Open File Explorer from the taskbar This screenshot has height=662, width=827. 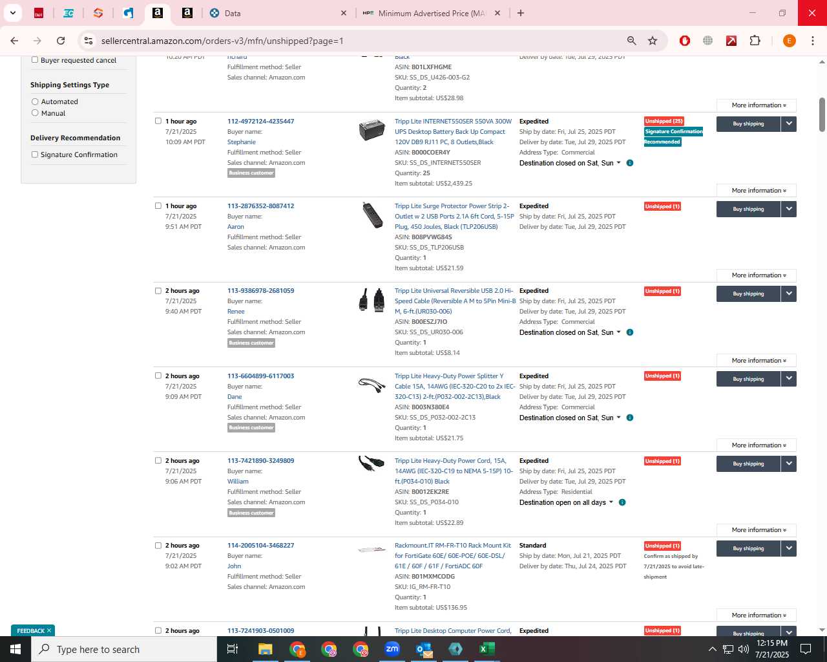click(265, 649)
